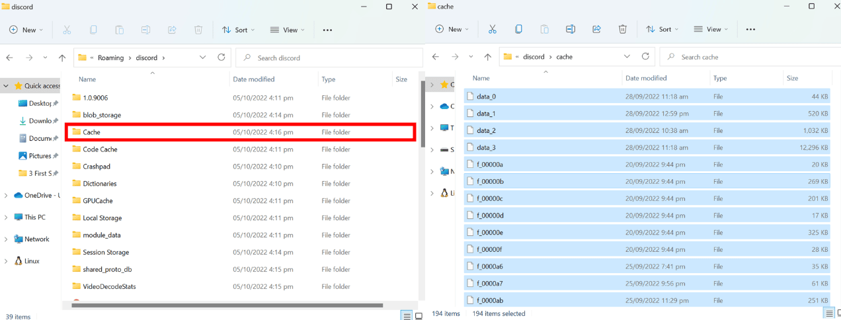This screenshot has width=841, height=320.
Task: Select the f_0000a7 file
Action: pyautogui.click(x=647, y=284)
